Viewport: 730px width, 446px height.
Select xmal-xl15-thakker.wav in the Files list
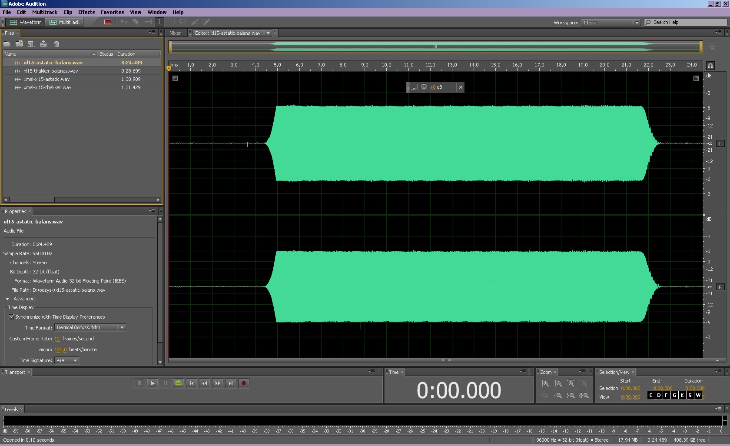47,87
